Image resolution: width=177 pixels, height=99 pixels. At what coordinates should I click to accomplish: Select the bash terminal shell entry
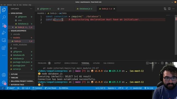click(150, 63)
